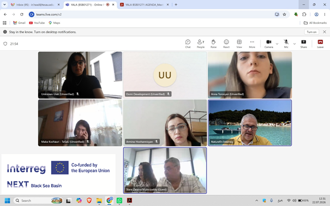Share your screen content
Screen dimensions: 330x206
(x=303, y=44)
